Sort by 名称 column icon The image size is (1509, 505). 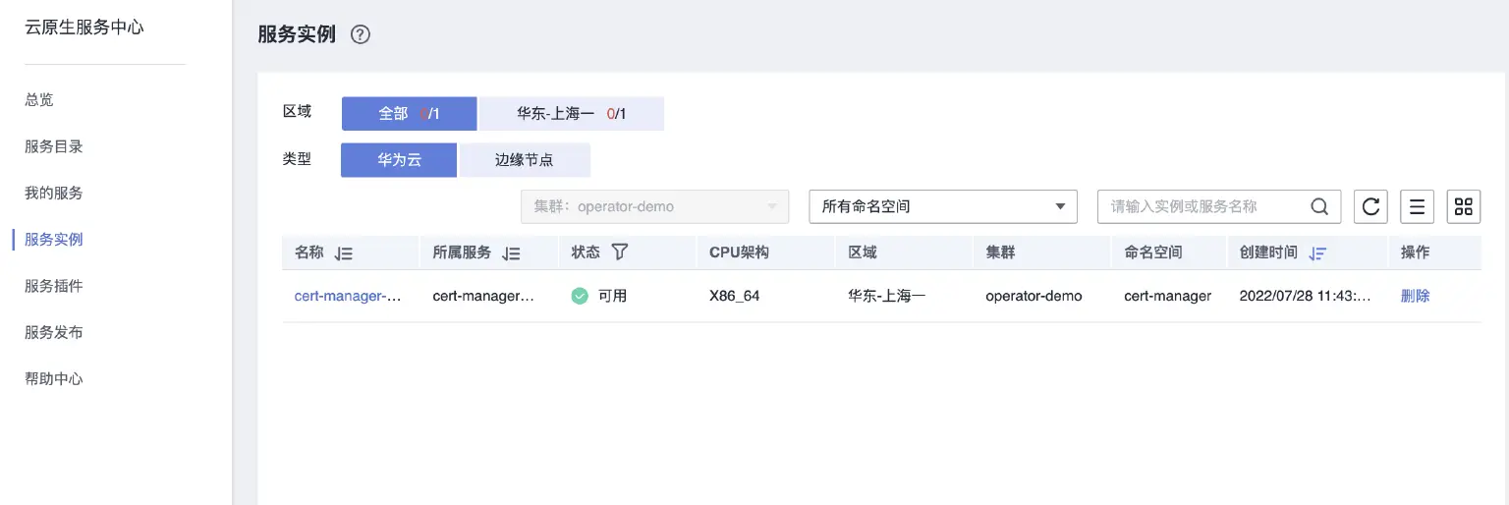tap(343, 253)
